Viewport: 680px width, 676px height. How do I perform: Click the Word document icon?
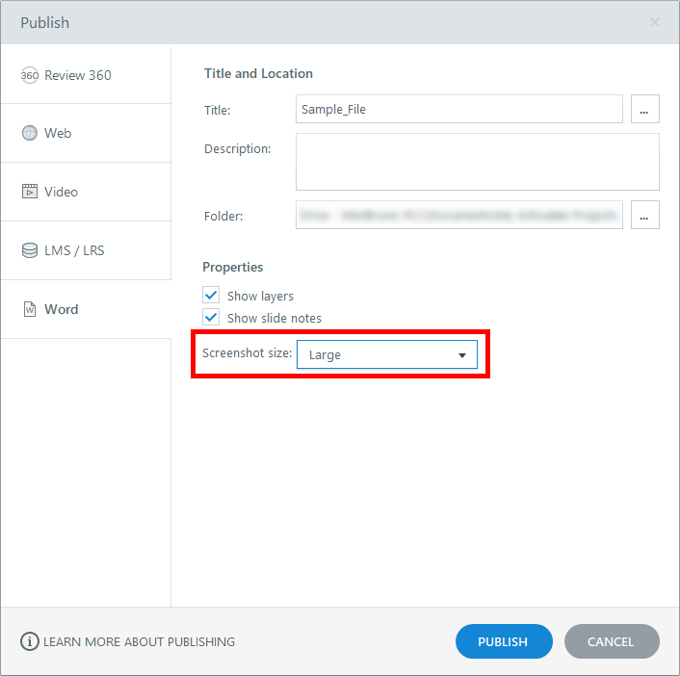tap(29, 309)
